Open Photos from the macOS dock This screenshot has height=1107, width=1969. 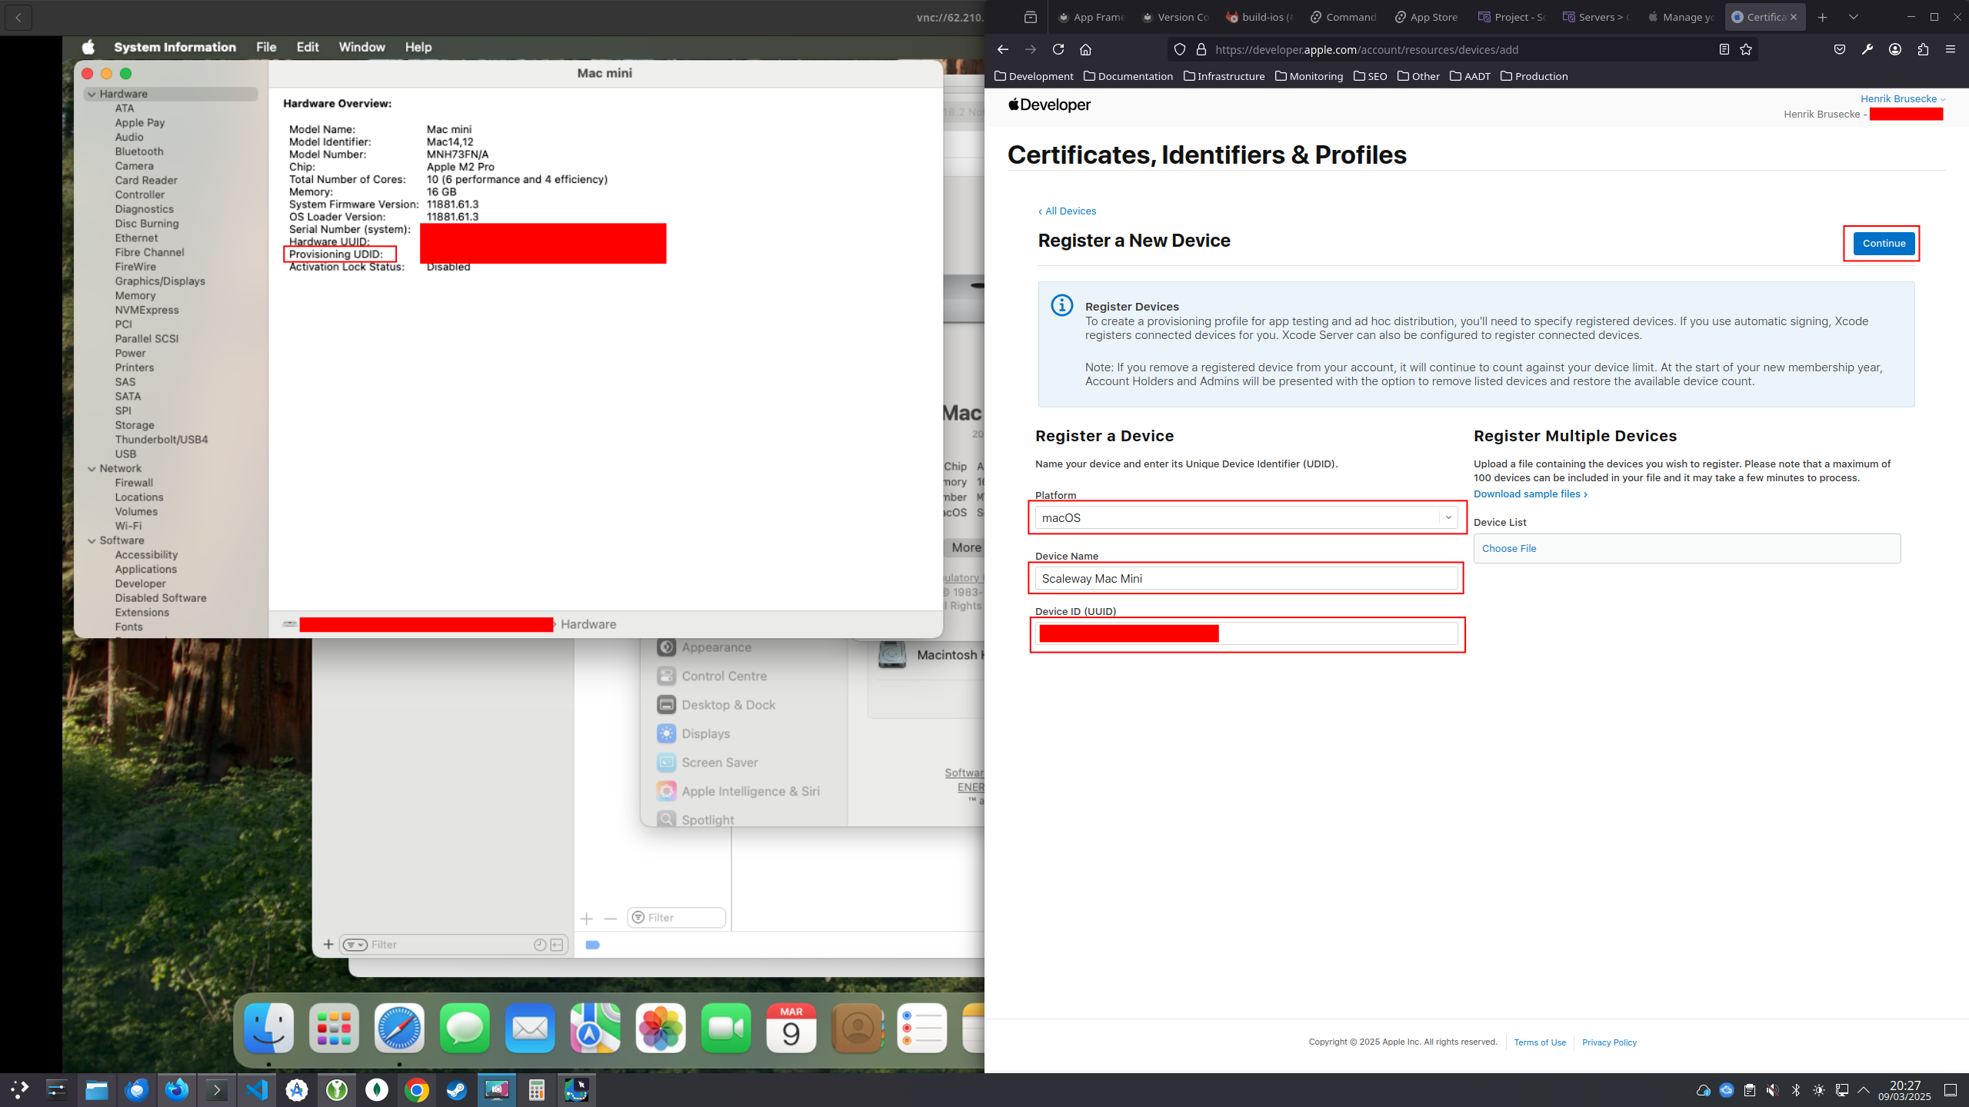[x=661, y=1028]
